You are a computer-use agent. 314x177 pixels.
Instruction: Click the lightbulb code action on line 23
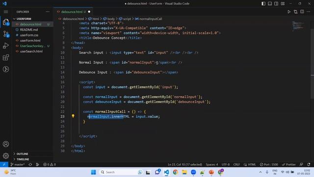click(73, 116)
